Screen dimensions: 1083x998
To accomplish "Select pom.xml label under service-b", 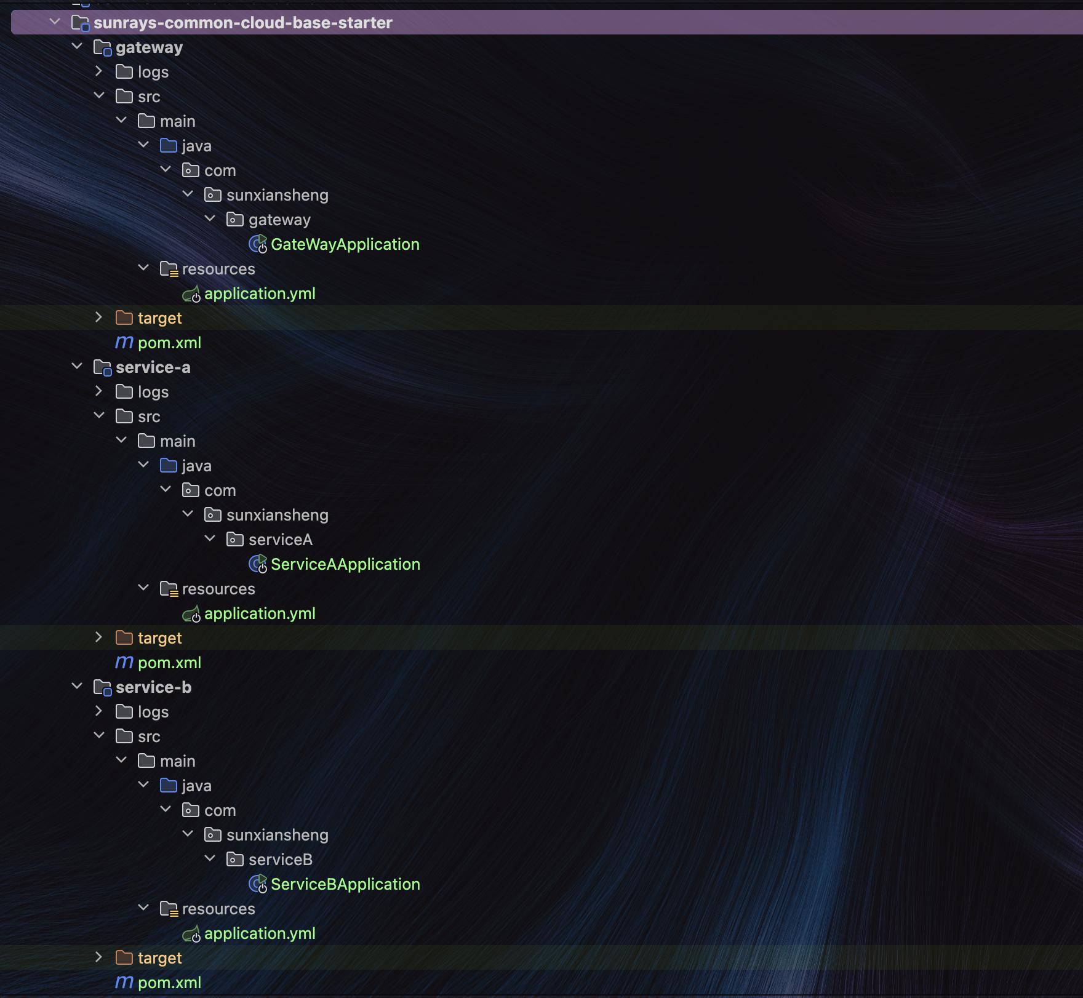I will (169, 983).
